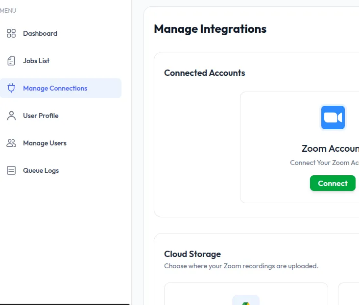Click the Connected Accounts section title
Viewport: 359px width, 305px height.
204,73
